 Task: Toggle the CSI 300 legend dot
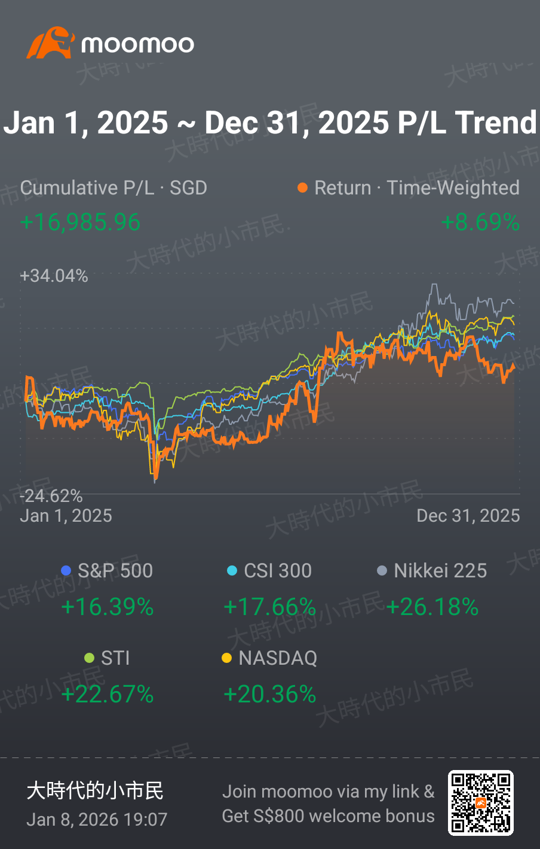[232, 571]
